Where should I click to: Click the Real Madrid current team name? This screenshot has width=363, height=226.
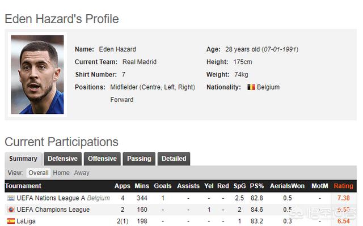(x=140, y=62)
